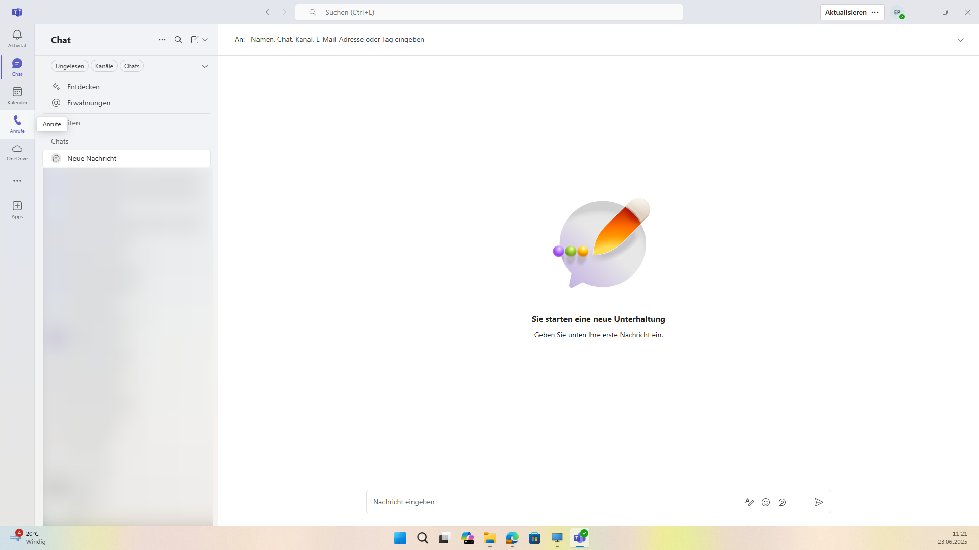Expand the new chat options chevron
Screen dimensions: 979x550
pyautogui.click(x=205, y=40)
